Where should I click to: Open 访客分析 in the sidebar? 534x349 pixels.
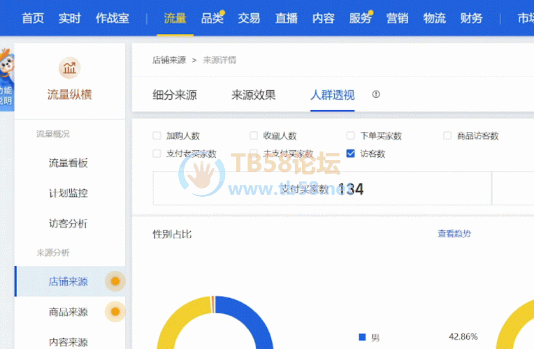click(x=68, y=223)
